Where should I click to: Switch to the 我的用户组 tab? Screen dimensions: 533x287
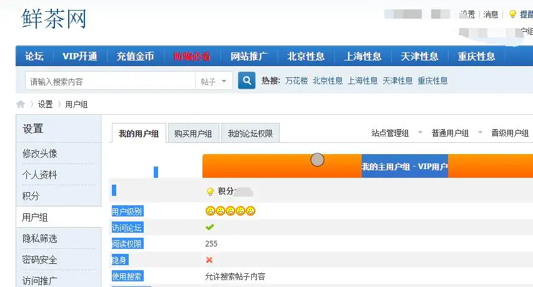pos(139,134)
